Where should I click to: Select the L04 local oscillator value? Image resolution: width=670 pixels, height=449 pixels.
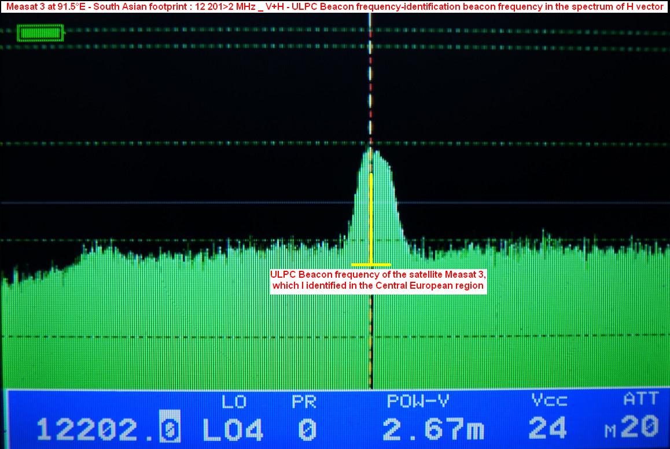point(233,429)
